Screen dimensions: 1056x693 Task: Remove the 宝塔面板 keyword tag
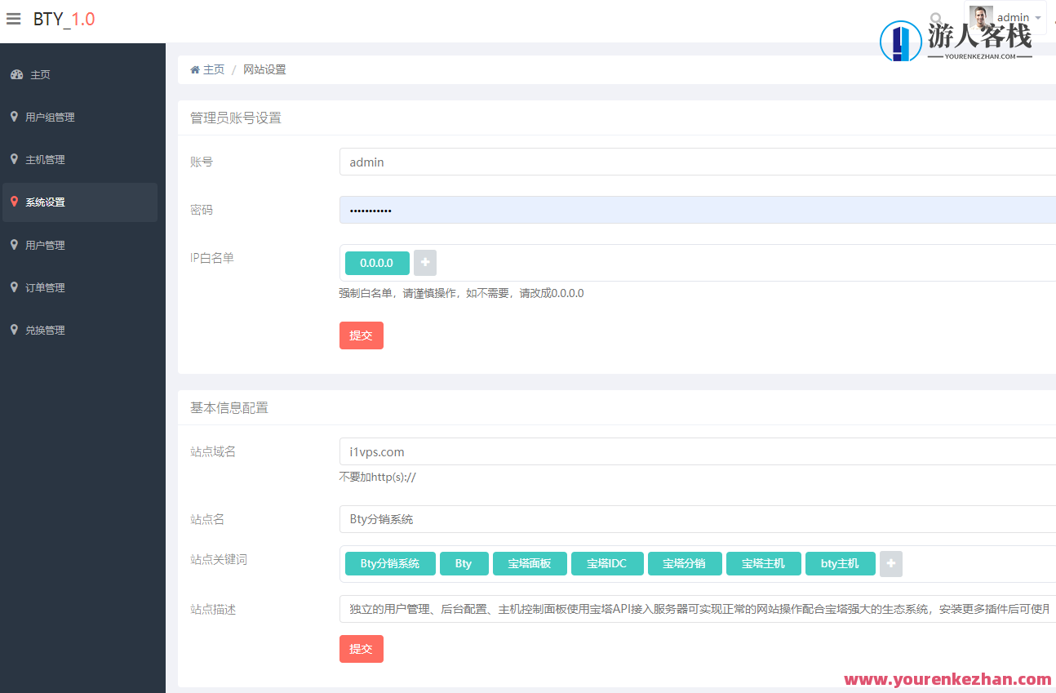tap(530, 563)
